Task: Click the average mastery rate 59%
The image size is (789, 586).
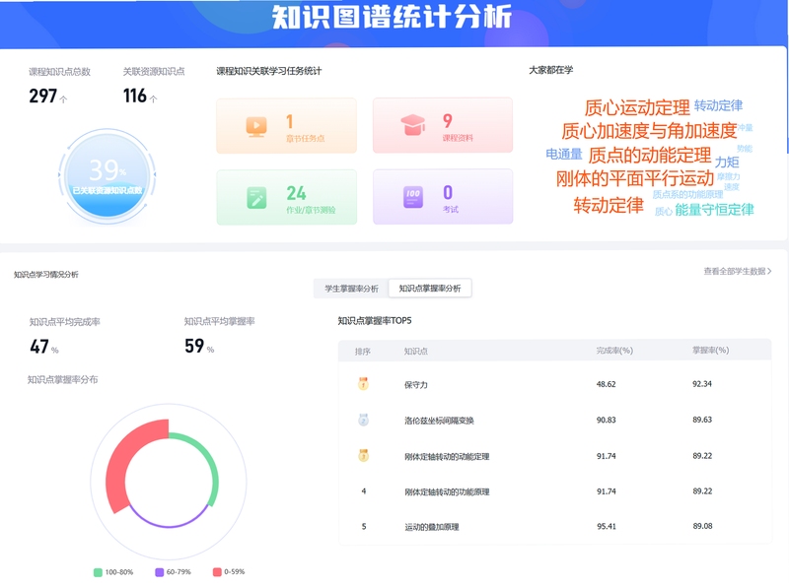Action: coord(199,346)
